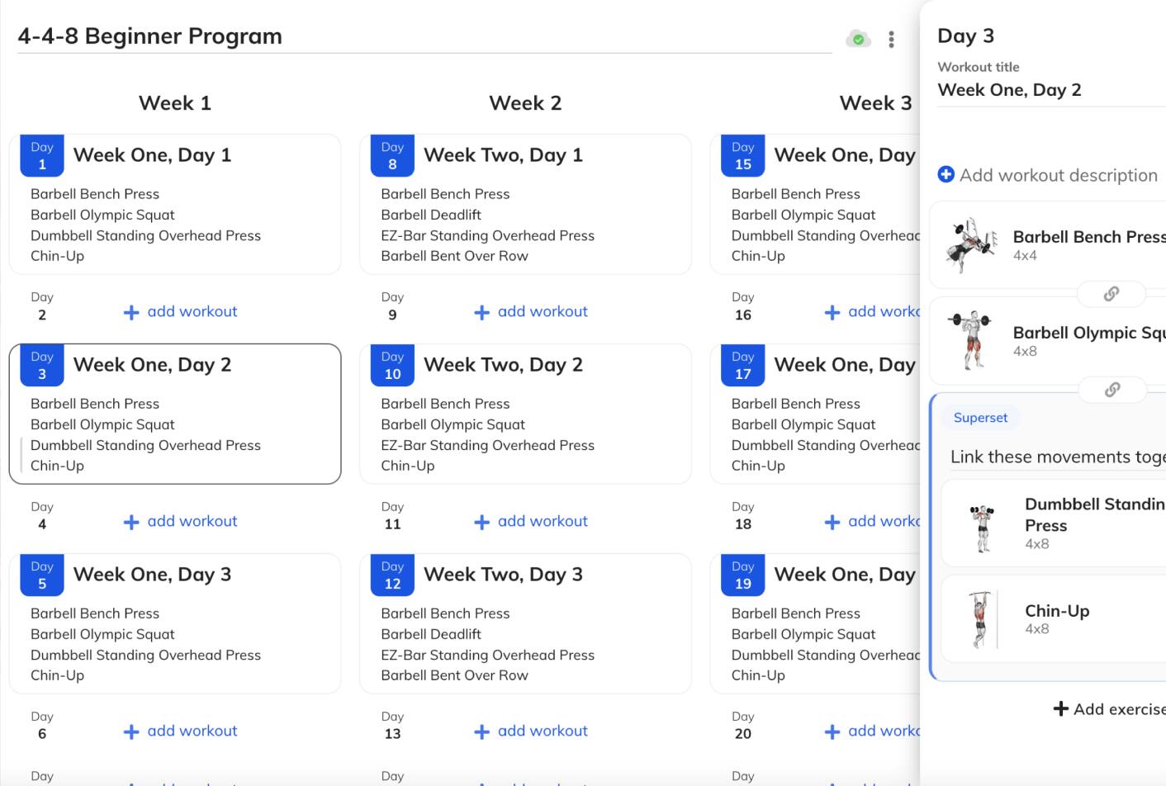
Task: Click link icon above the Superset block
Action: (x=1112, y=389)
